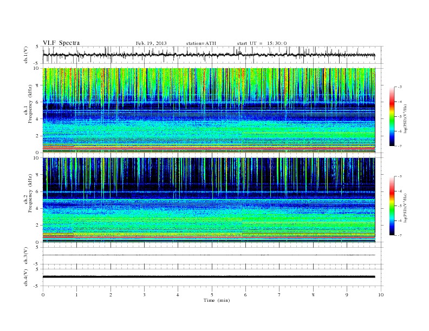This screenshot has width=429, height=331.
Task: Click inside the ch.1 spectrogram panel
Action: 209,110
